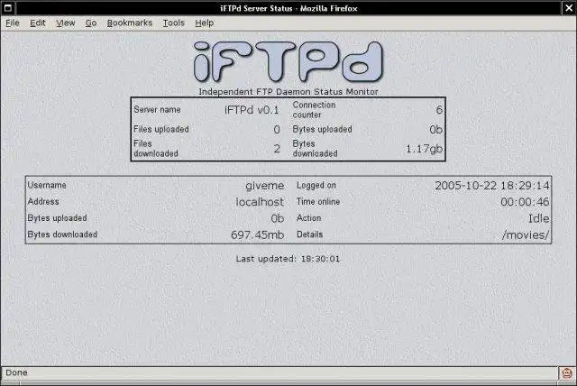Image resolution: width=577 pixels, height=386 pixels.
Task: Click the files uploaded value 0
Action: pyautogui.click(x=277, y=130)
